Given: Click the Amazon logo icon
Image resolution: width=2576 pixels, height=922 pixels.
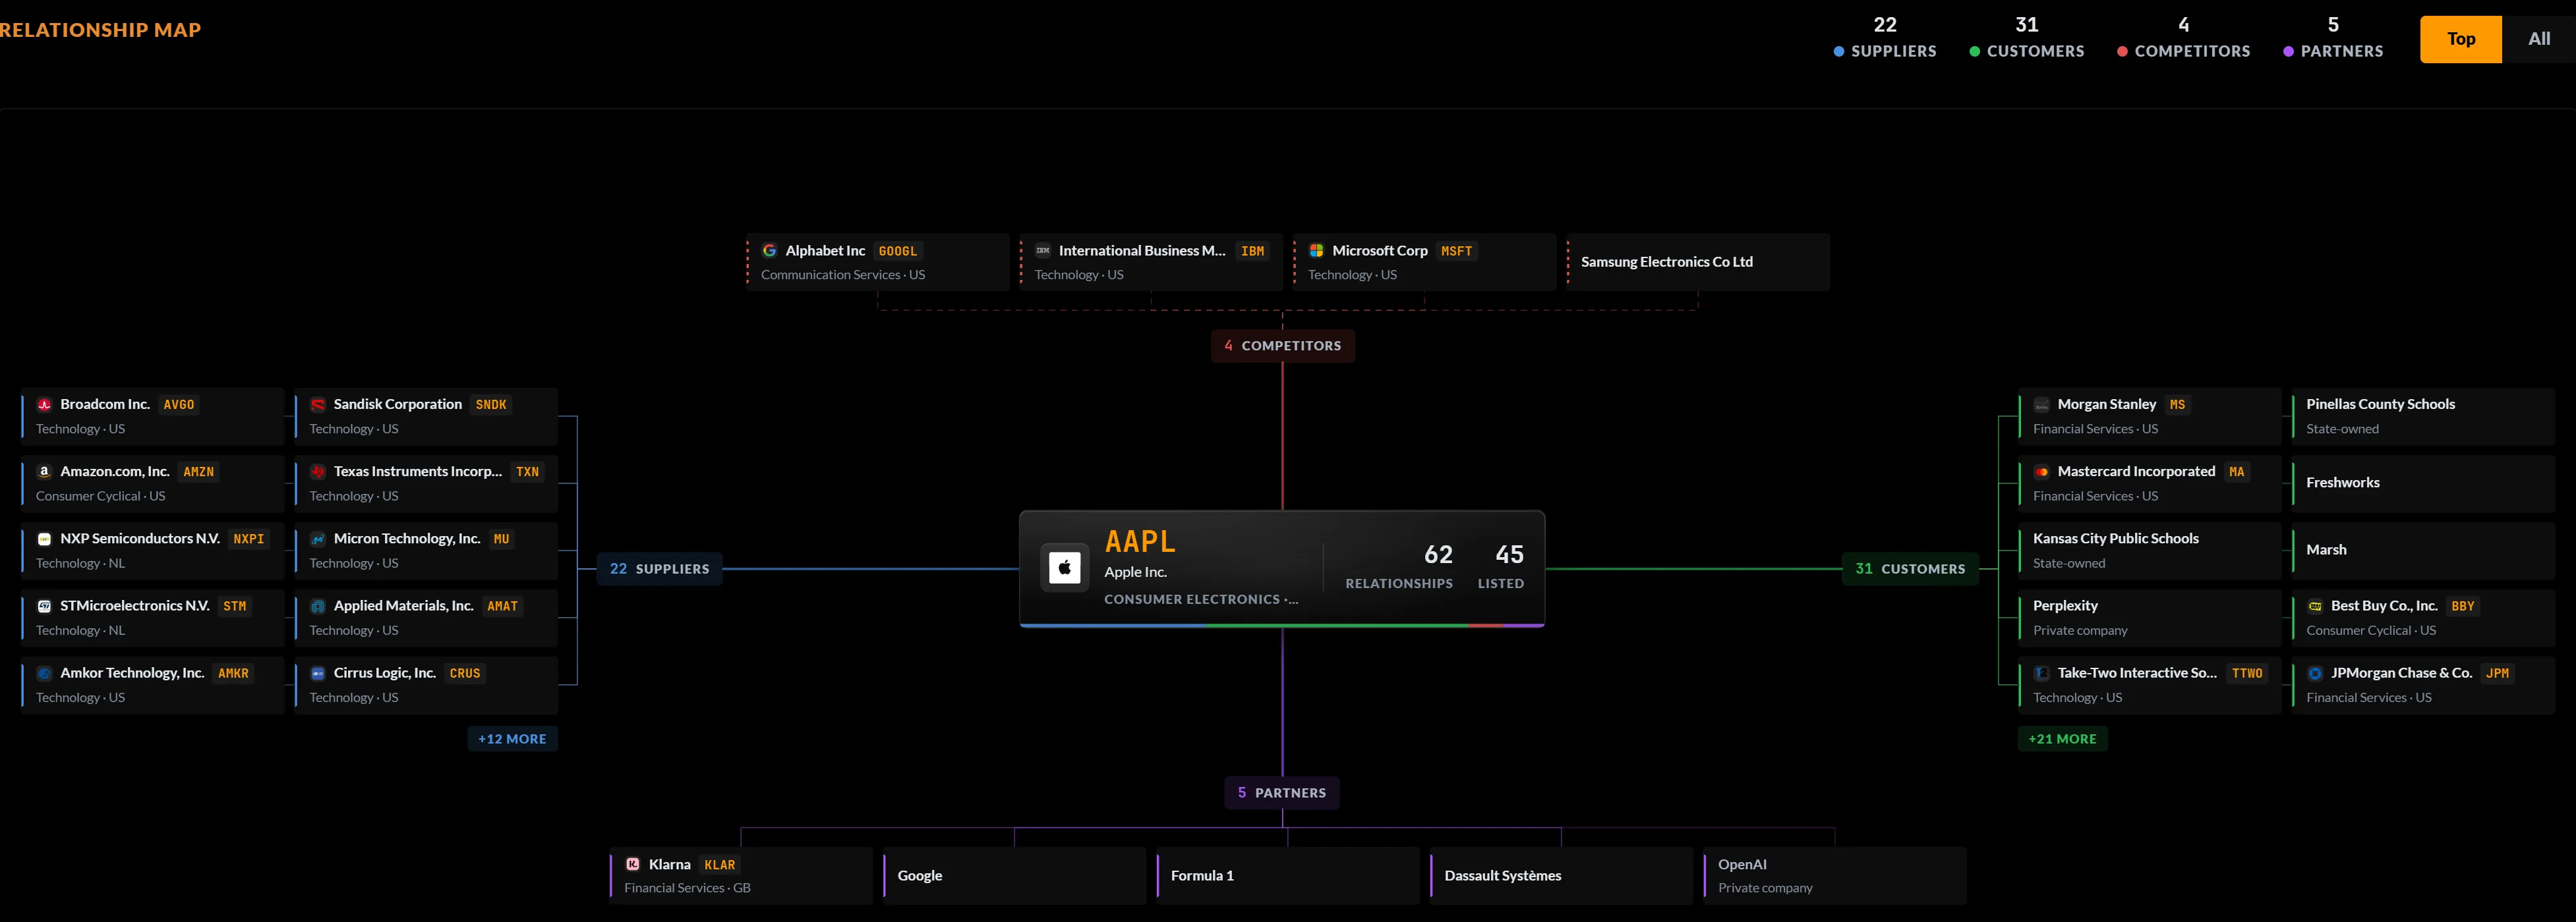Looking at the screenshot, I should pos(44,472).
